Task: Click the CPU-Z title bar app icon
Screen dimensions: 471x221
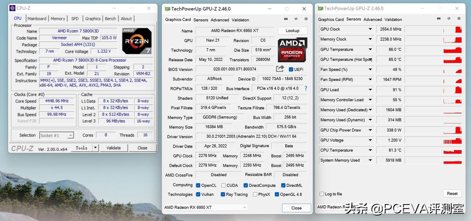Action: pyautogui.click(x=12, y=8)
